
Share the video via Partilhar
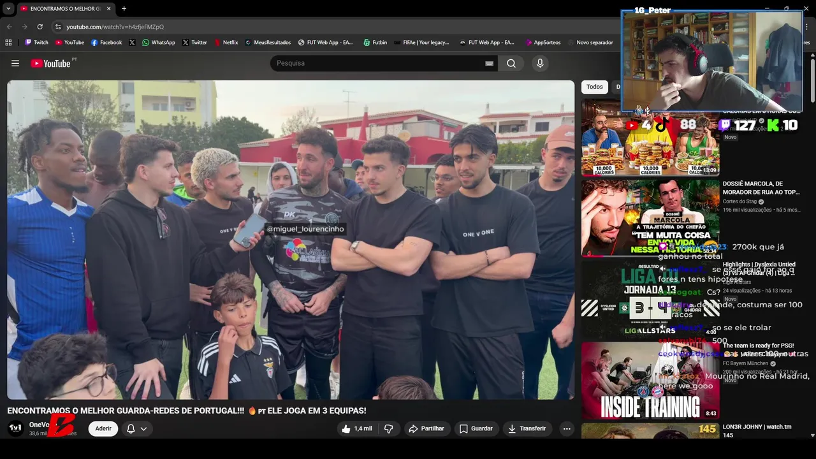(x=426, y=429)
